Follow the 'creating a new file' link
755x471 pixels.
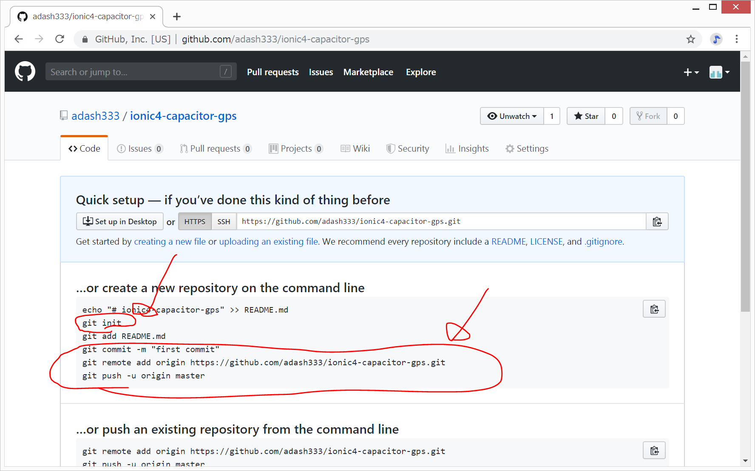tap(170, 242)
